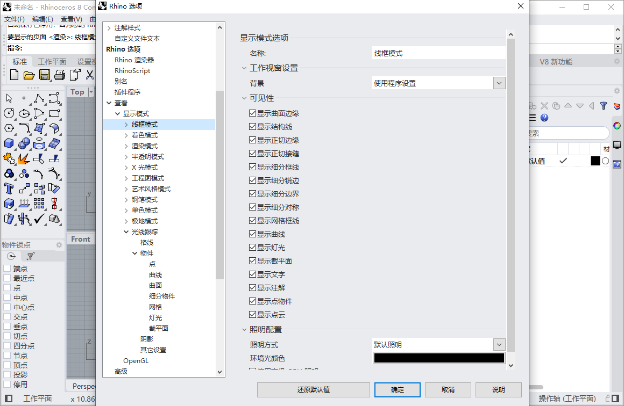The height and width of the screenshot is (406, 624).
Task: Click the Box solid tool icon
Action: coord(9,143)
